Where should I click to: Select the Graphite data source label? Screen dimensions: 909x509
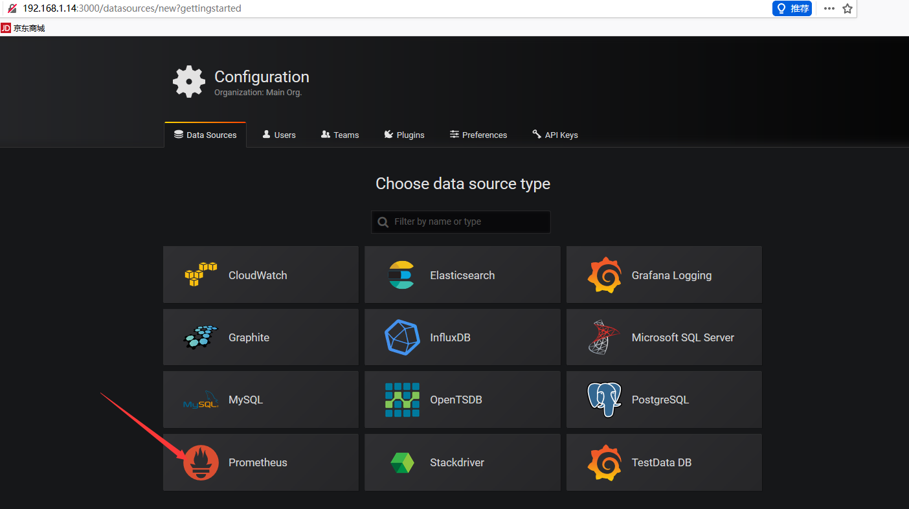(x=249, y=337)
